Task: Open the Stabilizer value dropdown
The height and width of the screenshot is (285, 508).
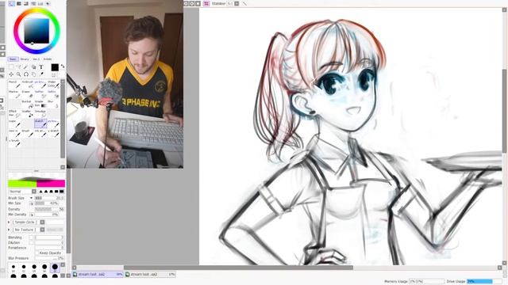Action: coord(237,3)
